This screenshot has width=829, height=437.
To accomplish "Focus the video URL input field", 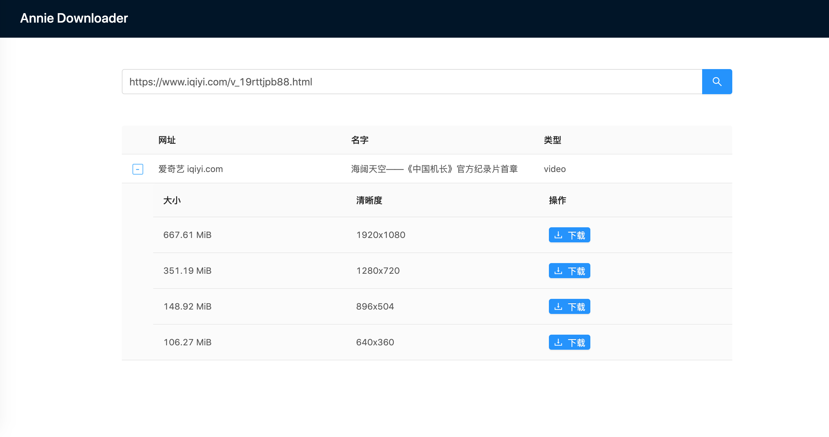I will click(x=411, y=82).
